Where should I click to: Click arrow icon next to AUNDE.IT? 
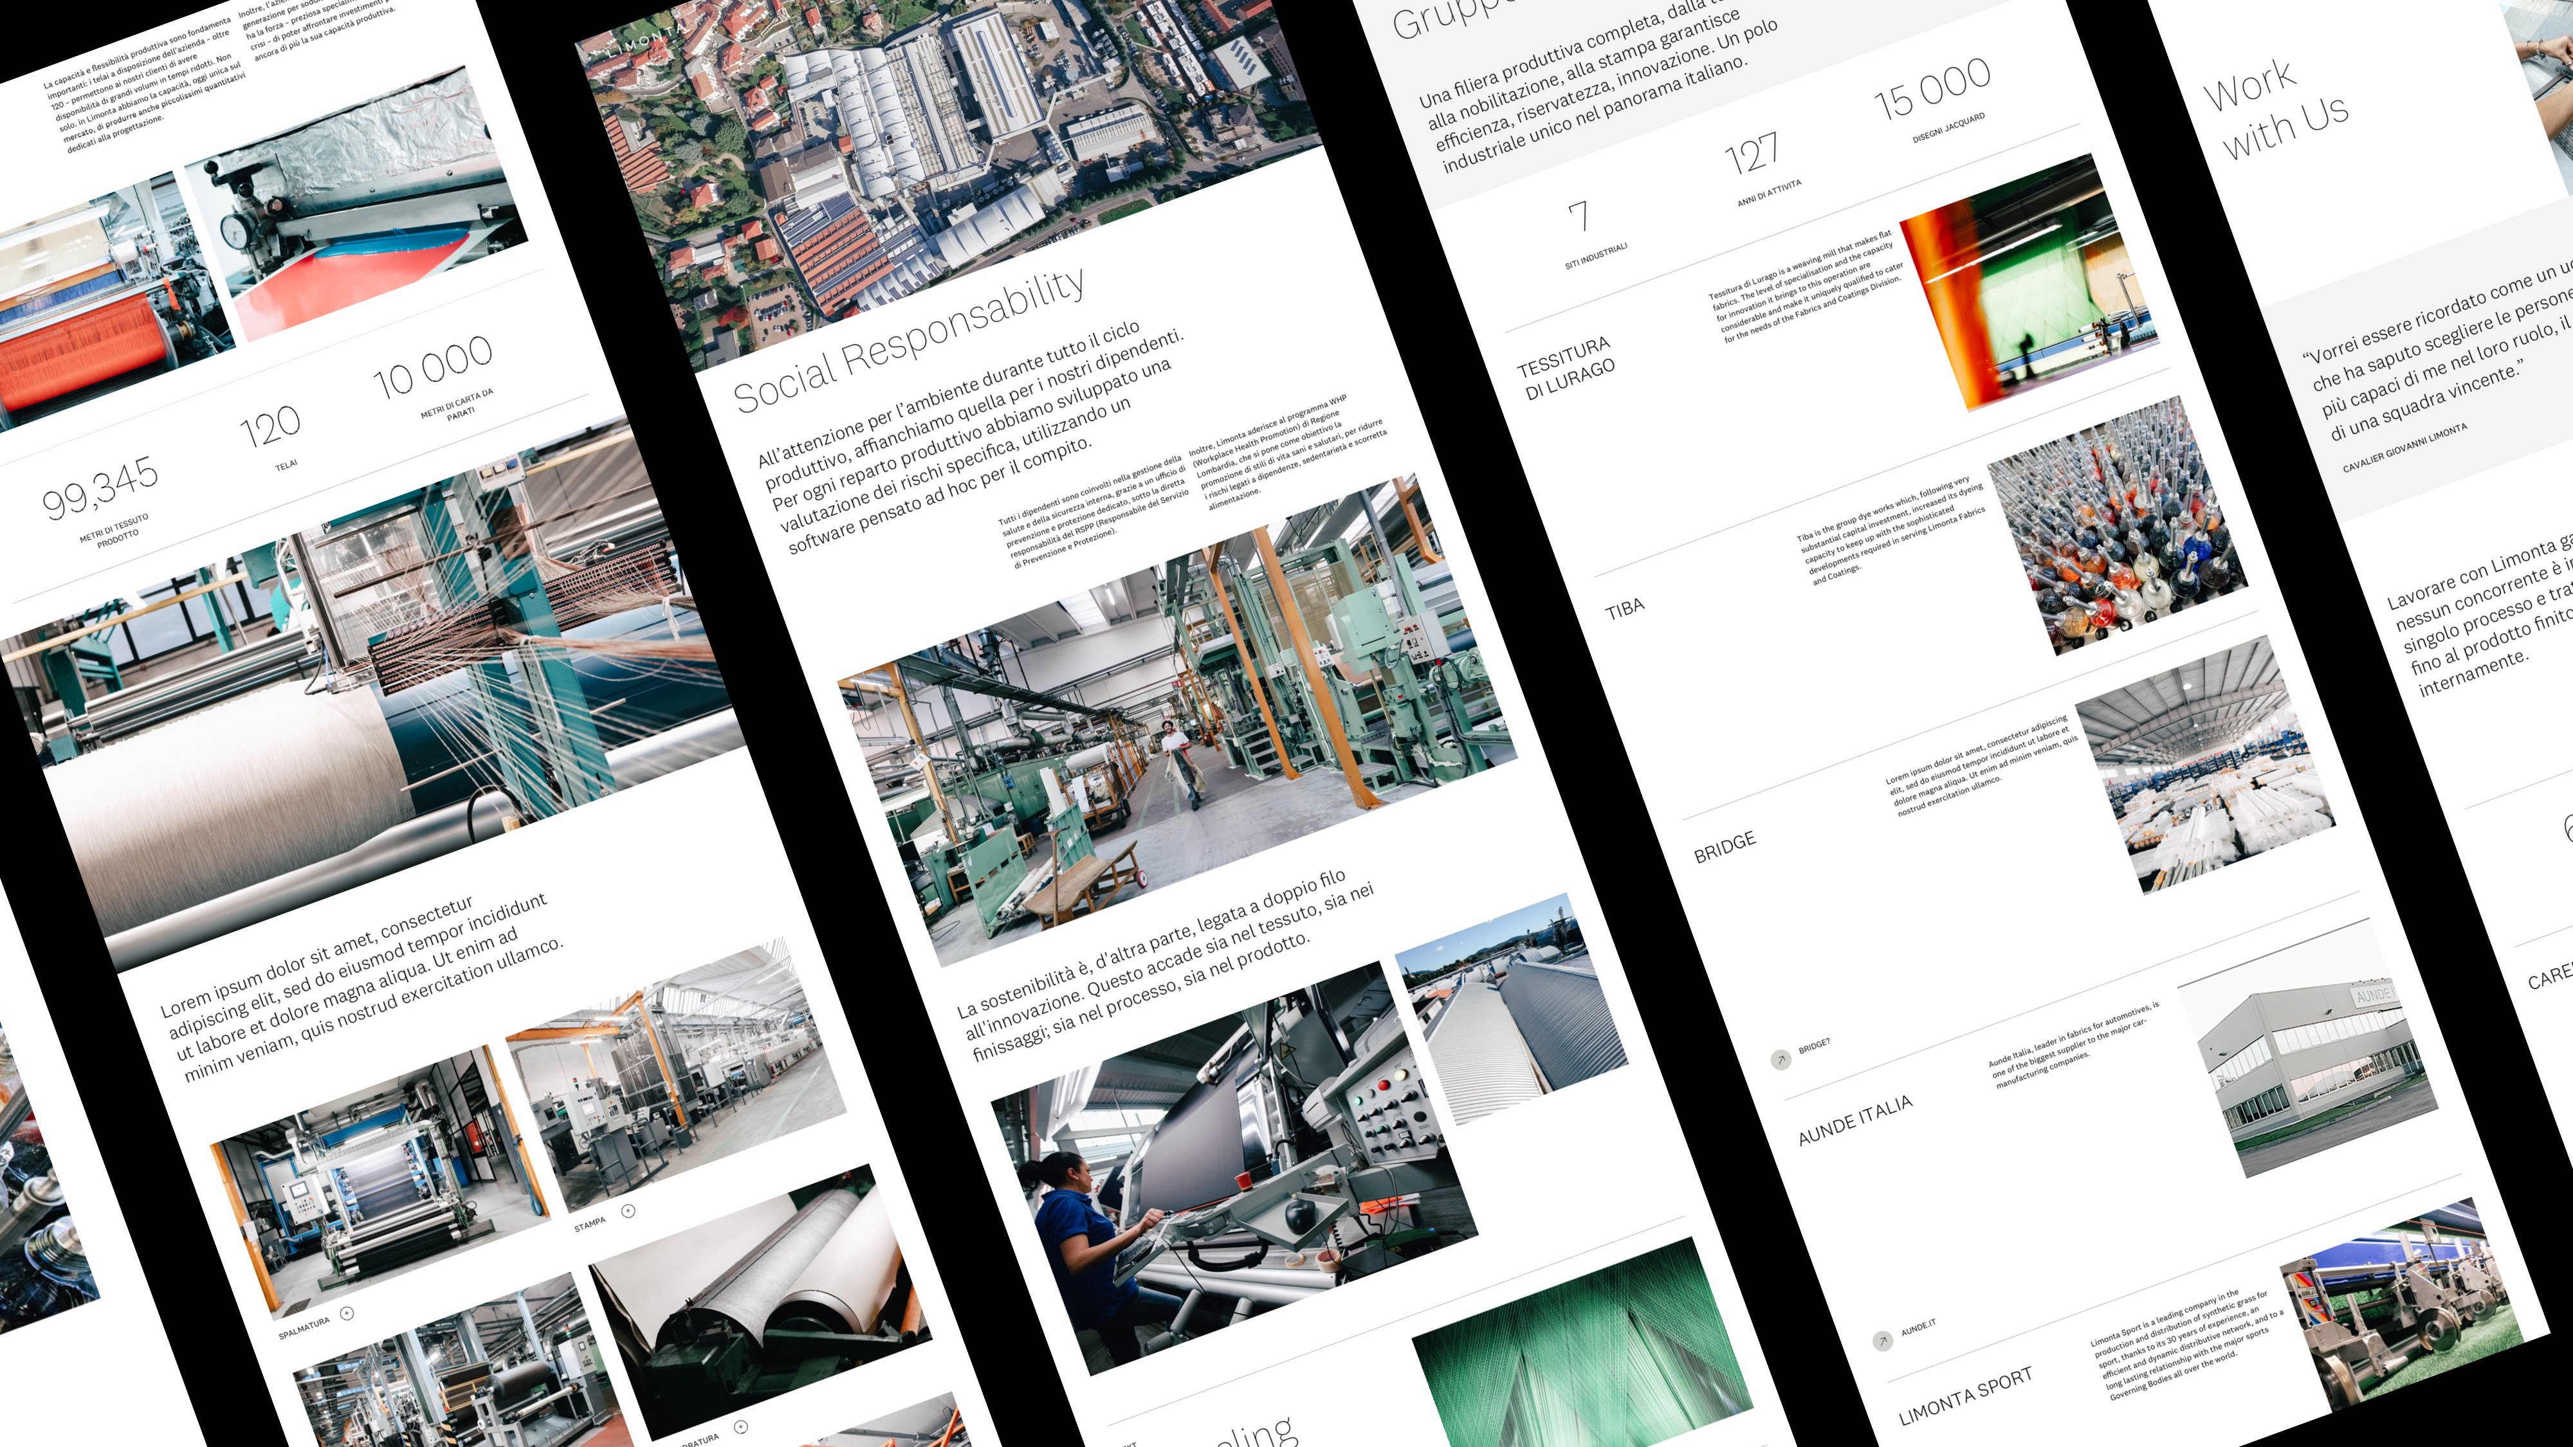pyautogui.click(x=1882, y=1341)
